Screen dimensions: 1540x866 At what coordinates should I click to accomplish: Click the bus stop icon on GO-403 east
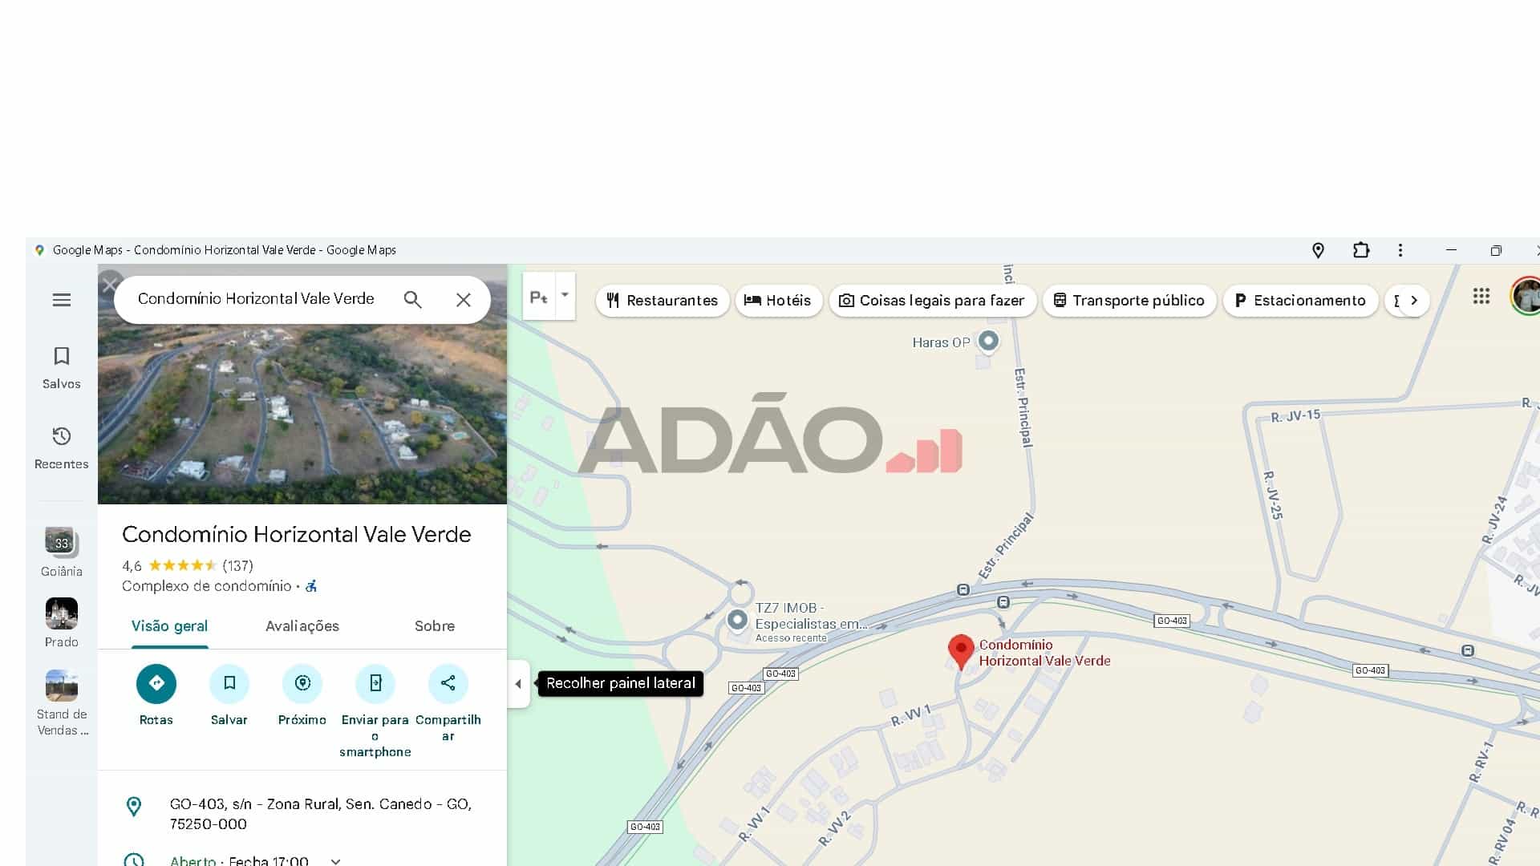tap(1468, 651)
